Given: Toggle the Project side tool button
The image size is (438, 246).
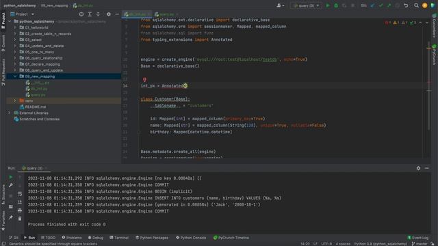Looking at the screenshot, I should pos(3,21).
